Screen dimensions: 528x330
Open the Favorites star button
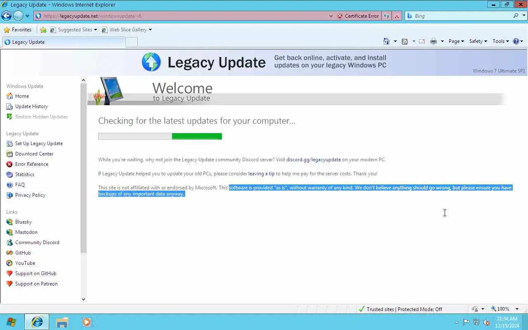click(17, 30)
